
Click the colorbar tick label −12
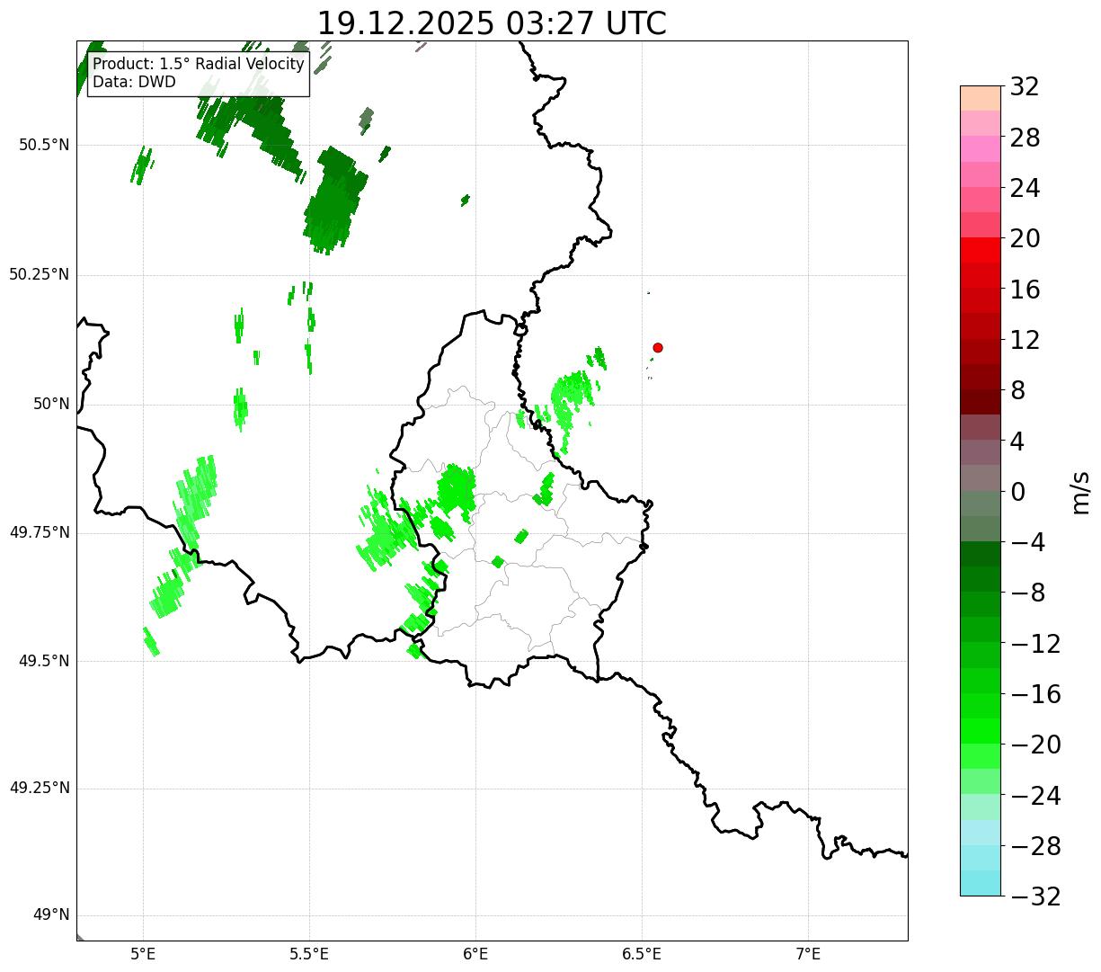[x=1035, y=644]
